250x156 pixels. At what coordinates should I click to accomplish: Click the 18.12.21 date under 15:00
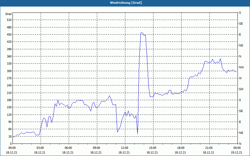click(152, 153)
